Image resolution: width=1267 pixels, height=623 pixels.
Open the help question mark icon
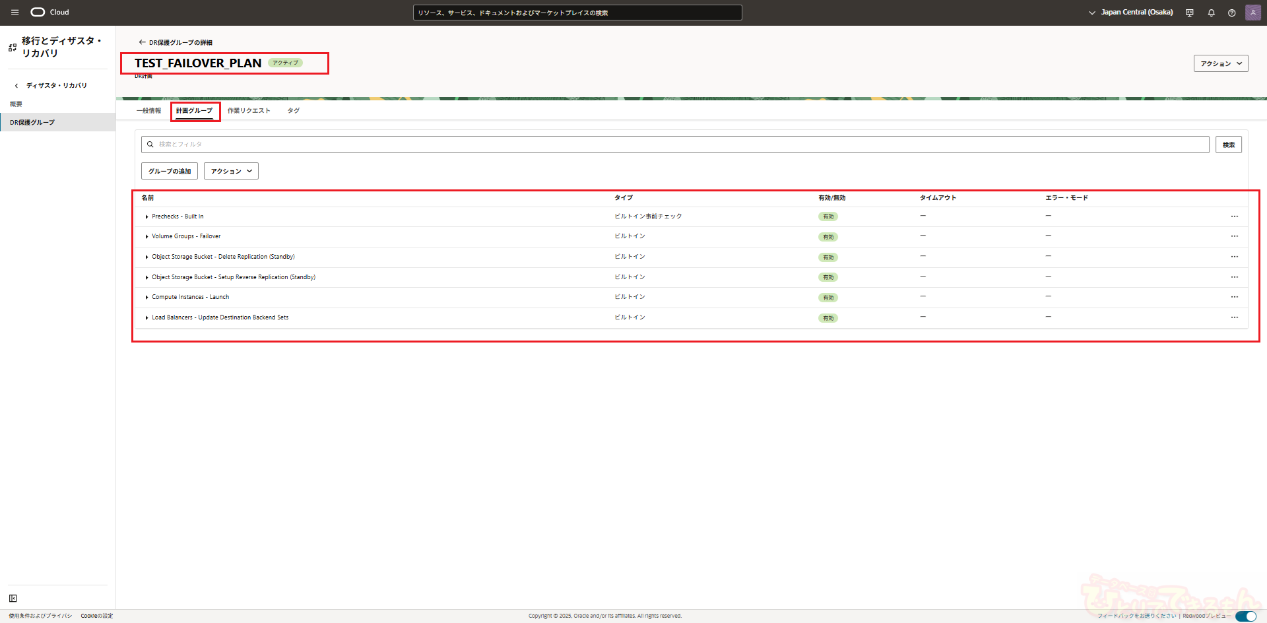pyautogui.click(x=1231, y=13)
